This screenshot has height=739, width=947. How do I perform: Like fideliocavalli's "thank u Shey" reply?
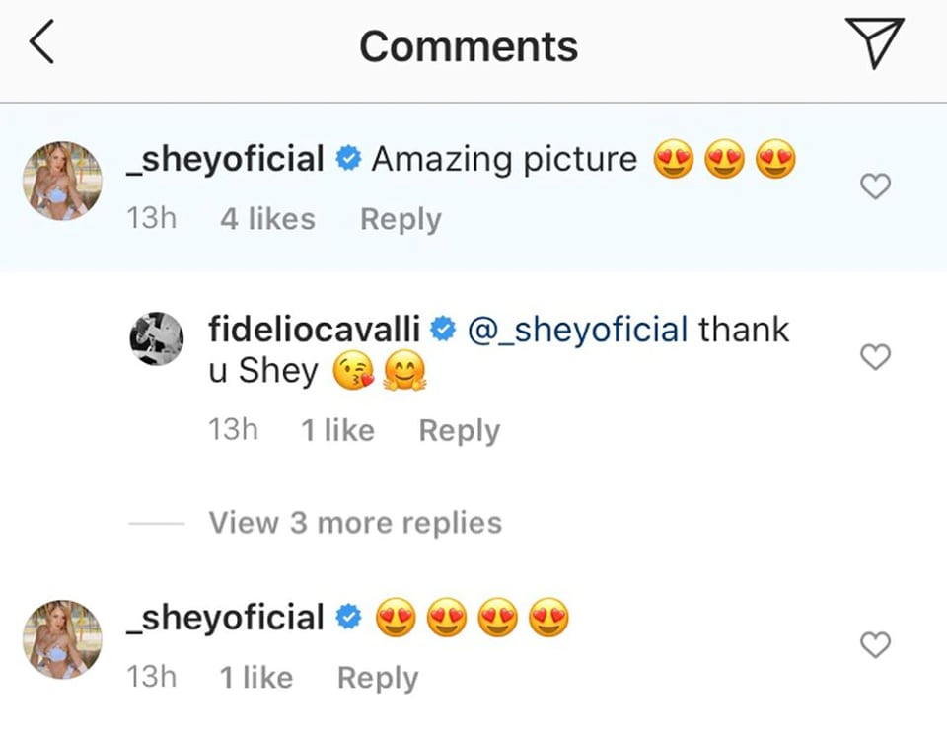coord(876,356)
